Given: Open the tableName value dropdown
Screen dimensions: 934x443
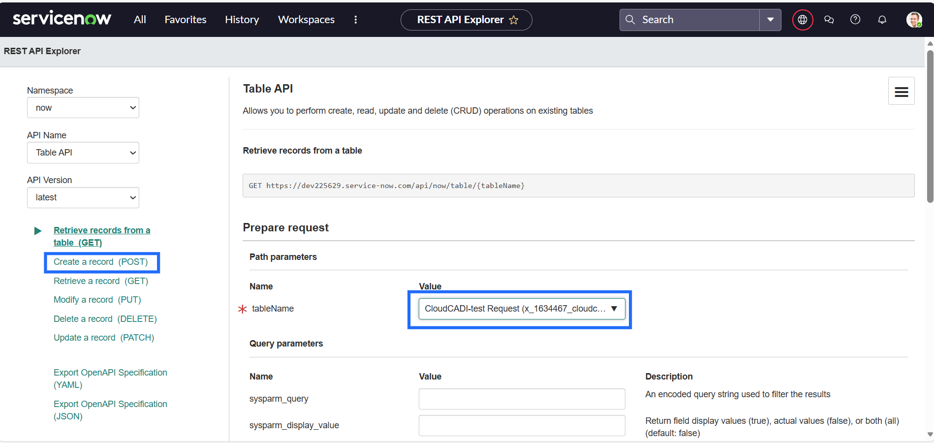Looking at the screenshot, I should pyautogui.click(x=522, y=309).
